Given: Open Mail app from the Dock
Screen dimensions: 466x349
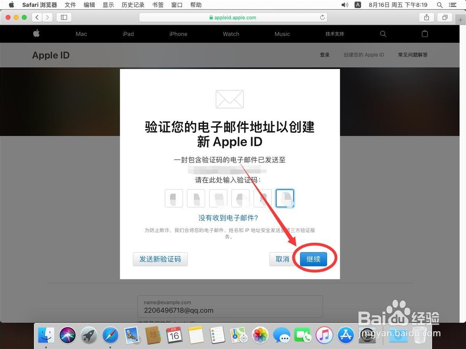Looking at the screenshot, I should (132, 335).
